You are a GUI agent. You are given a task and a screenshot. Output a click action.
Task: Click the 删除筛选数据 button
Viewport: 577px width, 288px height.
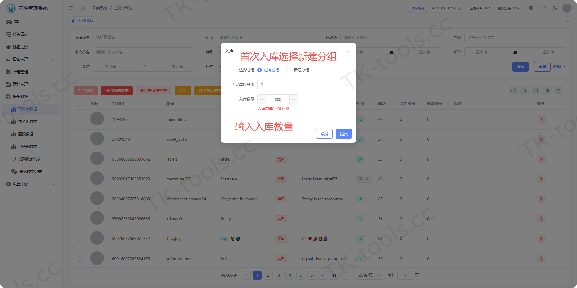[117, 91]
